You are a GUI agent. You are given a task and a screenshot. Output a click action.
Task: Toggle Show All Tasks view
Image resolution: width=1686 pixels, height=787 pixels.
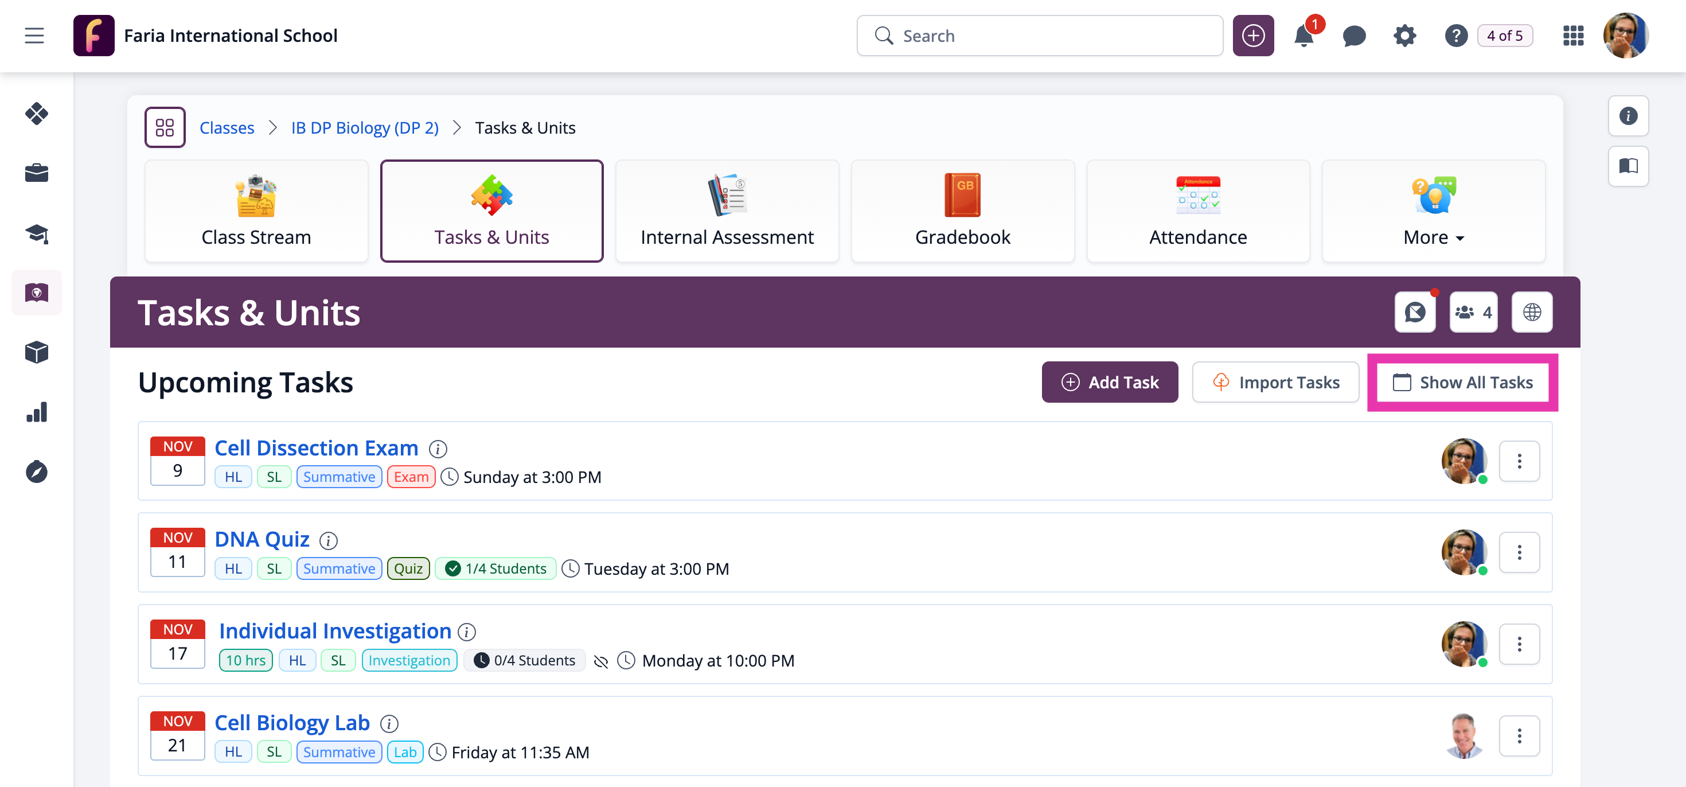1462,383
